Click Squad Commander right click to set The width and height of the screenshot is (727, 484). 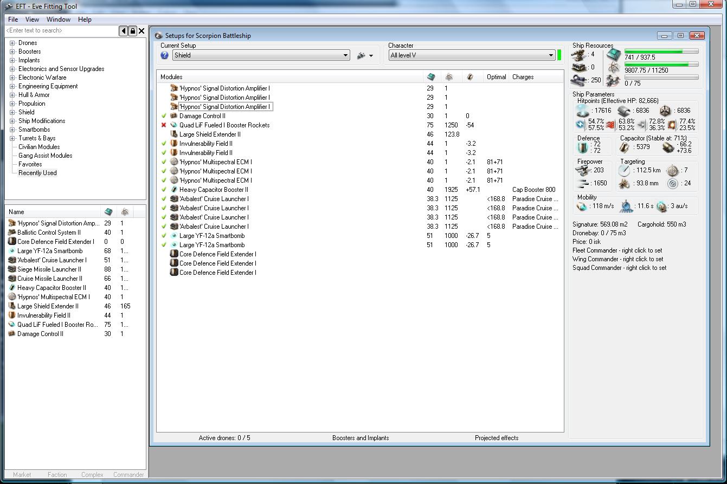coord(620,268)
